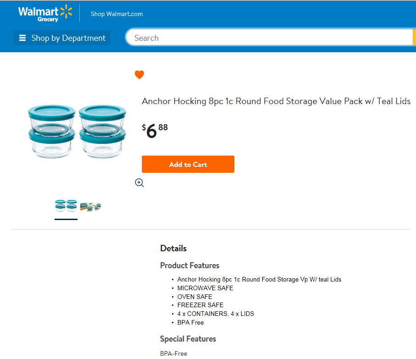Click the $6.88 price text
The image size is (416, 359).
point(155,131)
